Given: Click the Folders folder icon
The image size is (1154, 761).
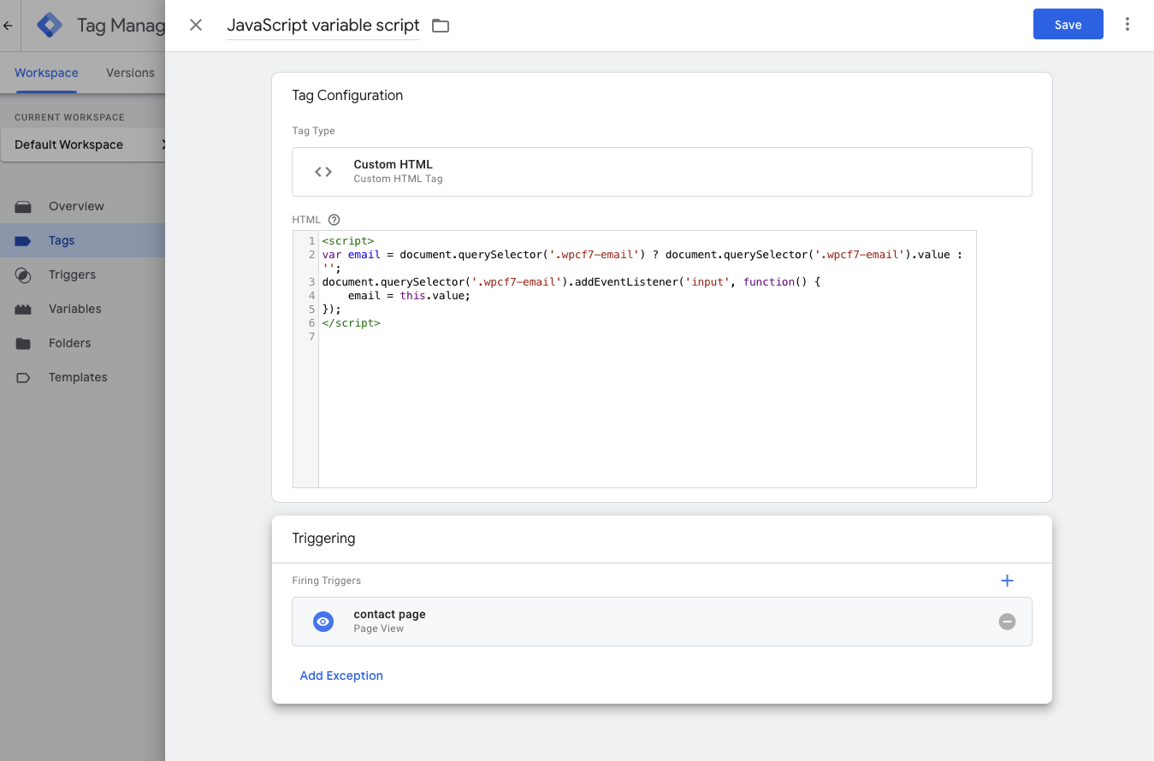Looking at the screenshot, I should point(23,343).
